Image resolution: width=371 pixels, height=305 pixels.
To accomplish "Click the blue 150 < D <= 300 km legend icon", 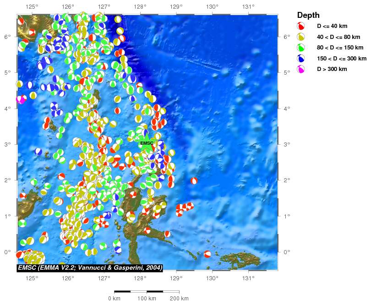I will (x=301, y=59).
